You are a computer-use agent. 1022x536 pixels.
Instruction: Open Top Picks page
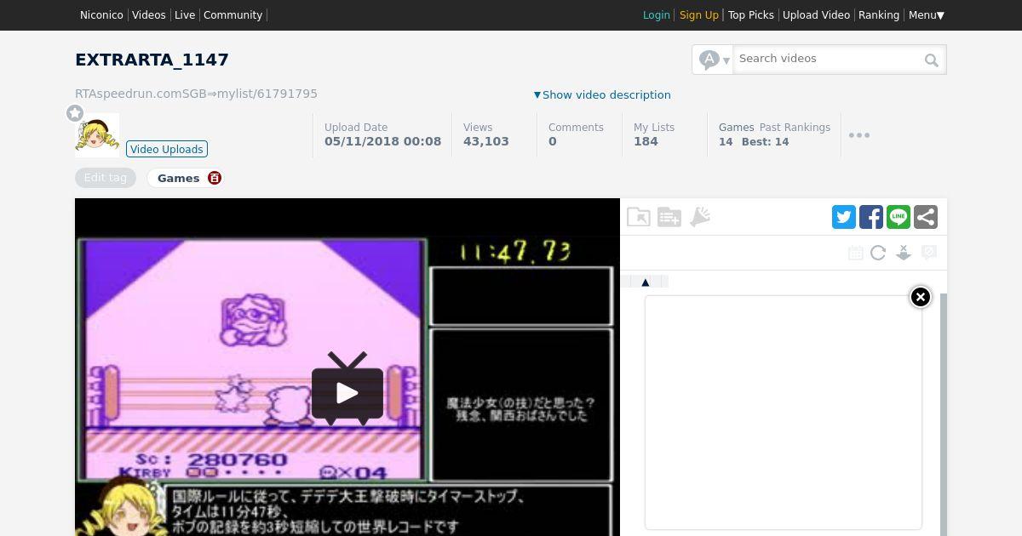click(x=751, y=15)
